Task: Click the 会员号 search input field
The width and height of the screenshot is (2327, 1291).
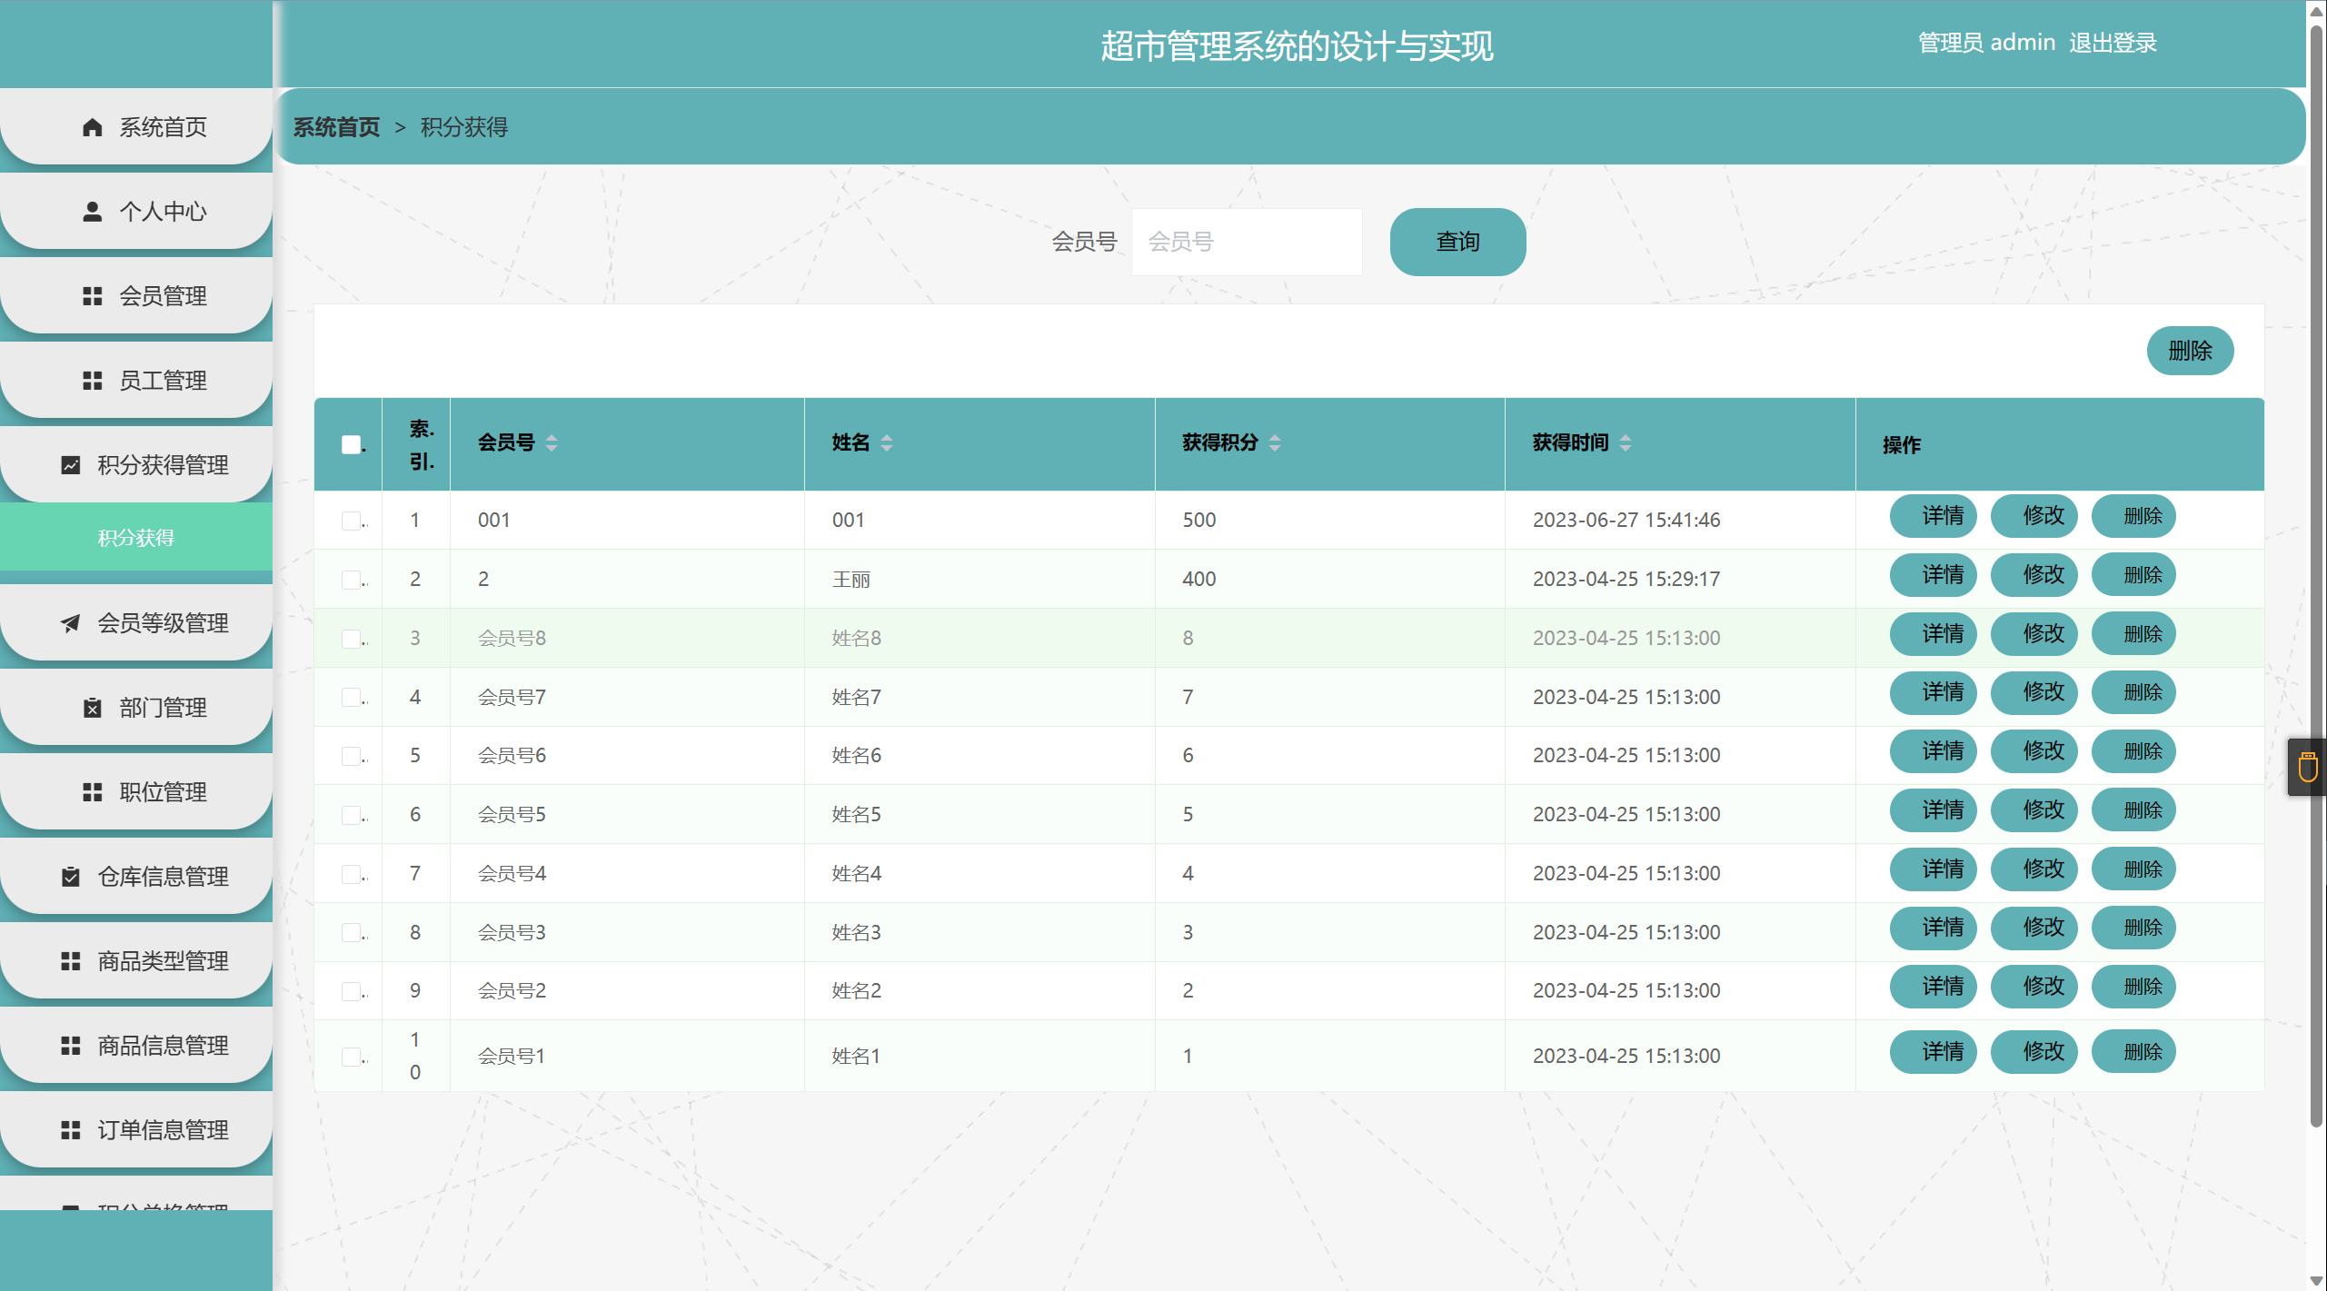Action: (x=1246, y=242)
